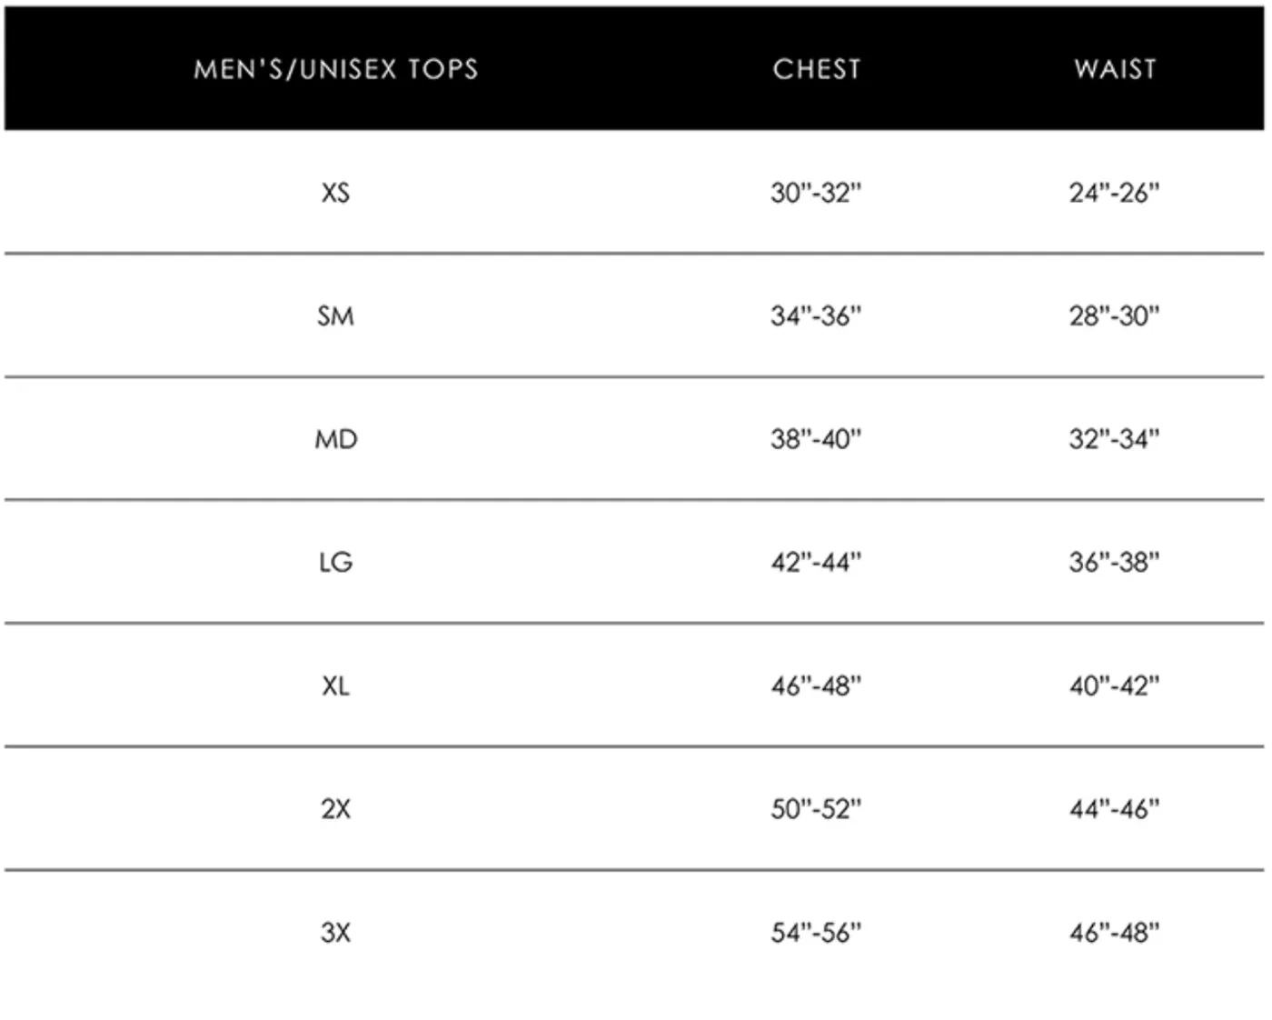
Task: Select the 2X waist value 44"-46"
Action: (1115, 809)
